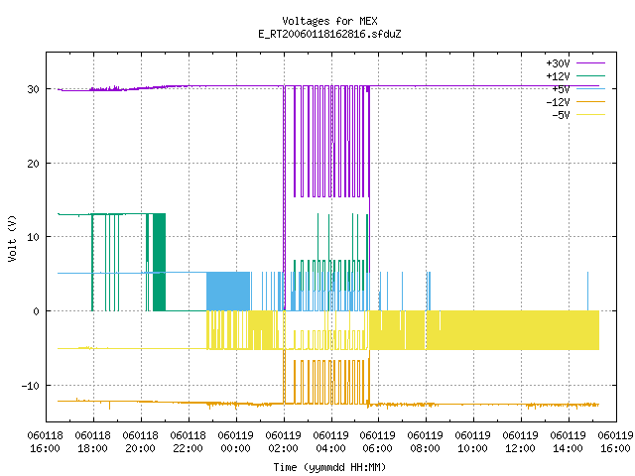Click the y-axis tick value 20

pyautogui.click(x=33, y=164)
